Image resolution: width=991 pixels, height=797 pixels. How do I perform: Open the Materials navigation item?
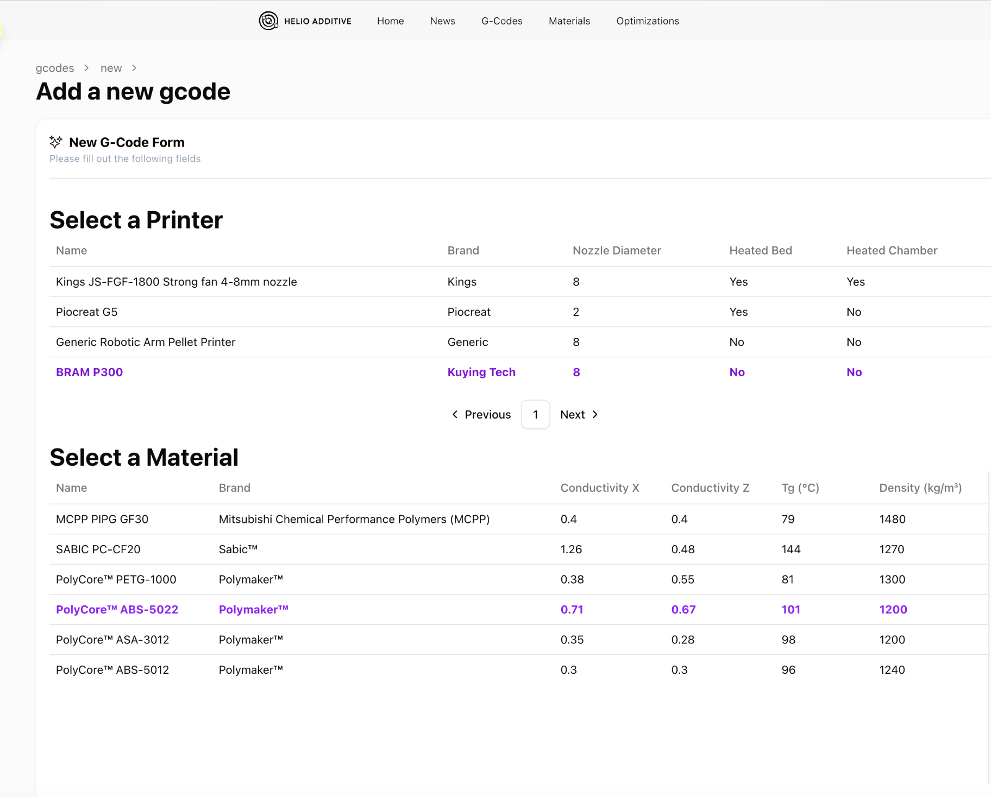point(569,21)
